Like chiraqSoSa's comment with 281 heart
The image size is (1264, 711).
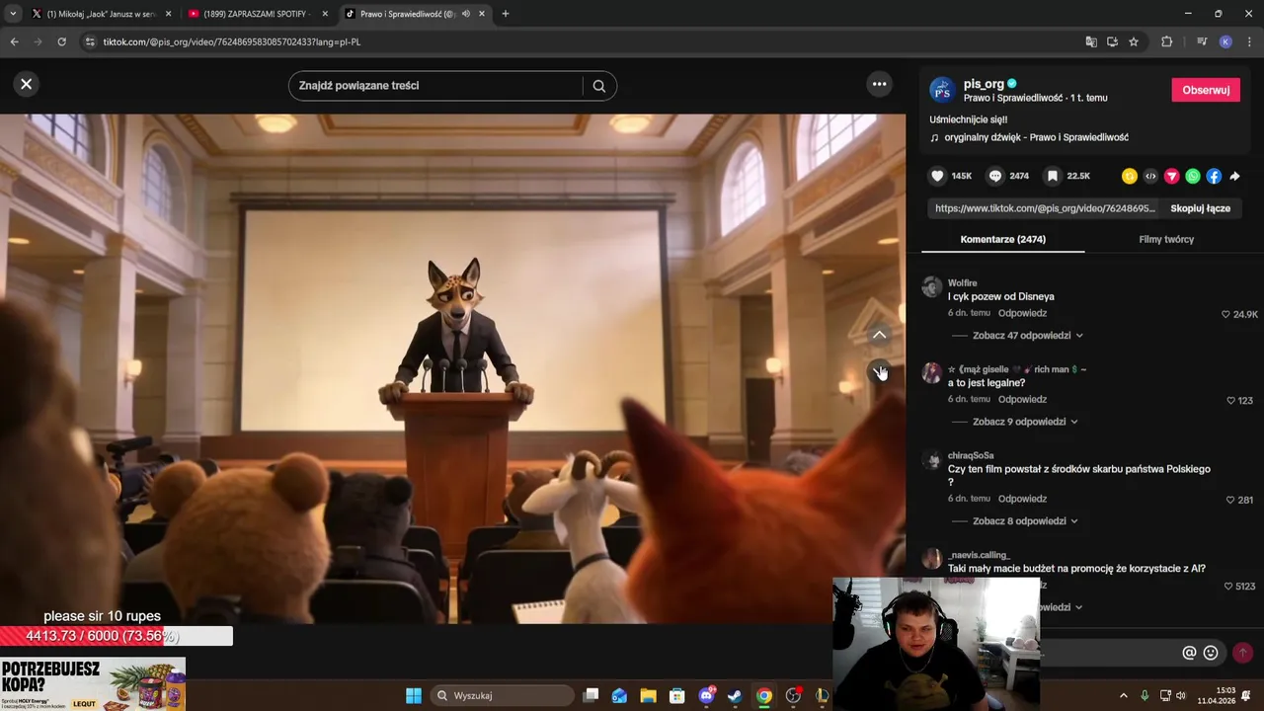tap(1230, 500)
